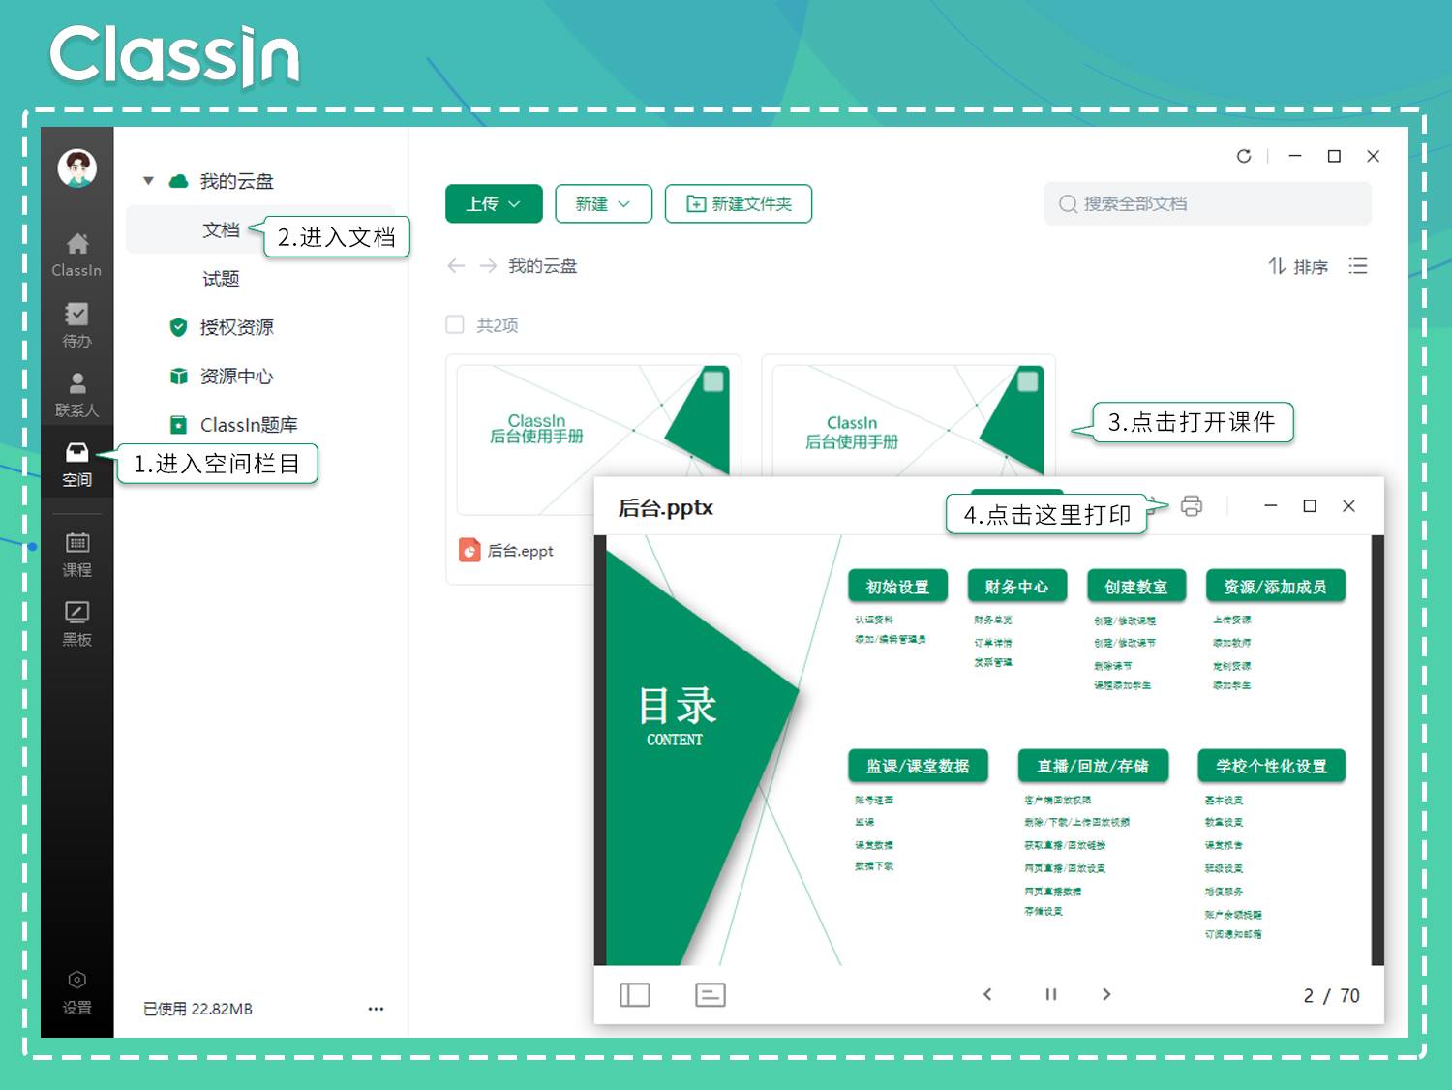
Task: Click 学校个性化设置 in the slide
Action: point(1272,766)
